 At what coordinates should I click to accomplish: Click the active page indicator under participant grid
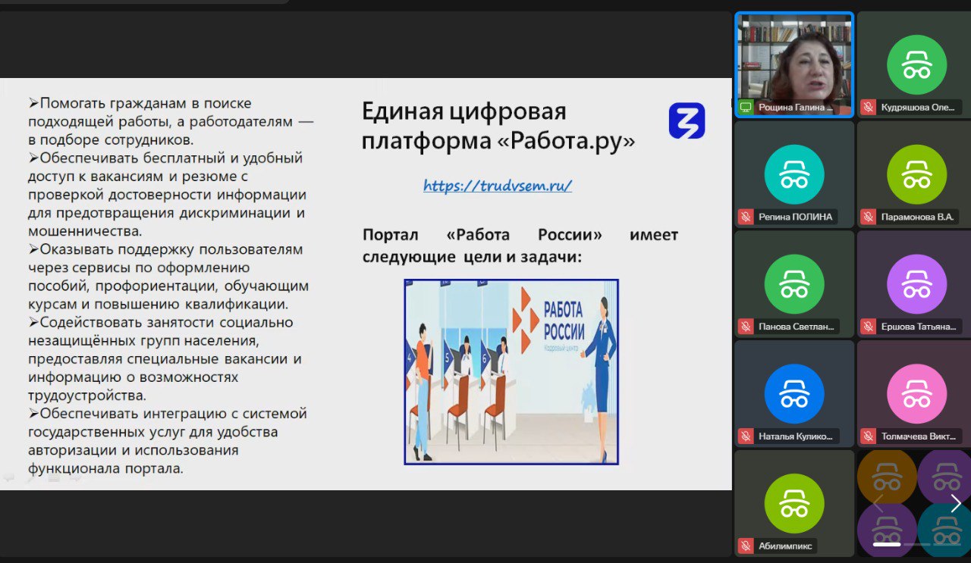pos(887,544)
